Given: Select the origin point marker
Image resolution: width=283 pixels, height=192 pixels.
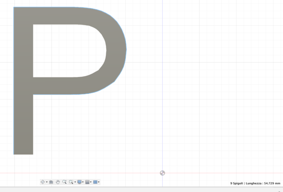Looking at the screenshot, I should pyautogui.click(x=162, y=173).
